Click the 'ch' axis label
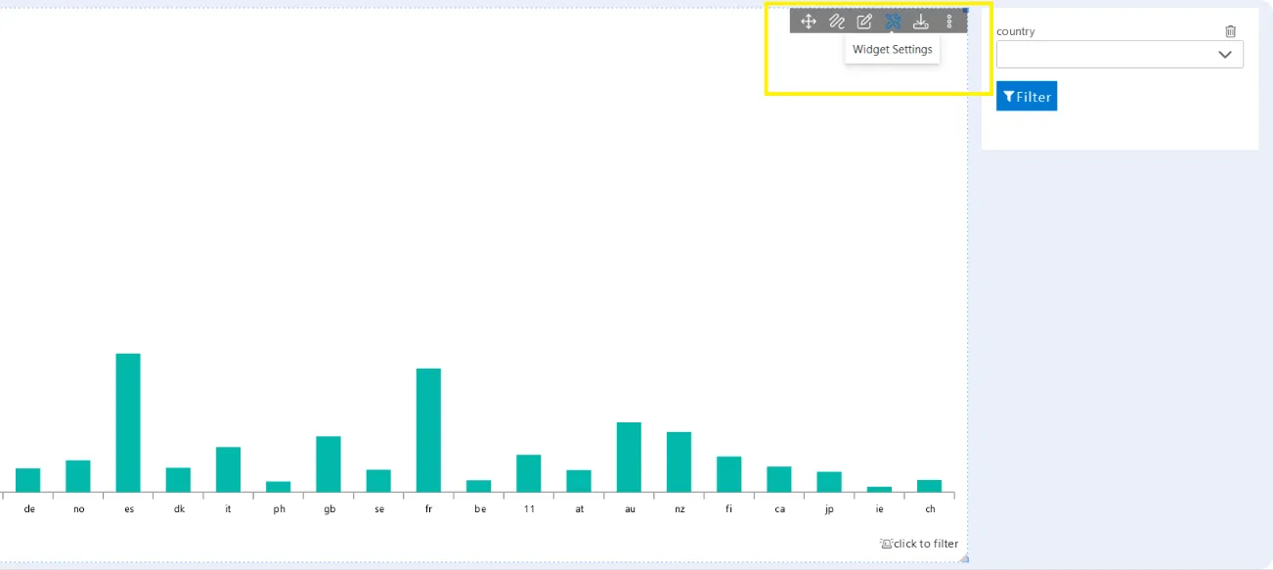 930,509
